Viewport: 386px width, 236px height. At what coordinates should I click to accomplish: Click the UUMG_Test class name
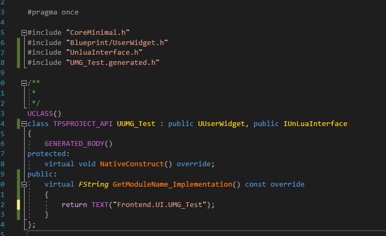[136, 124]
